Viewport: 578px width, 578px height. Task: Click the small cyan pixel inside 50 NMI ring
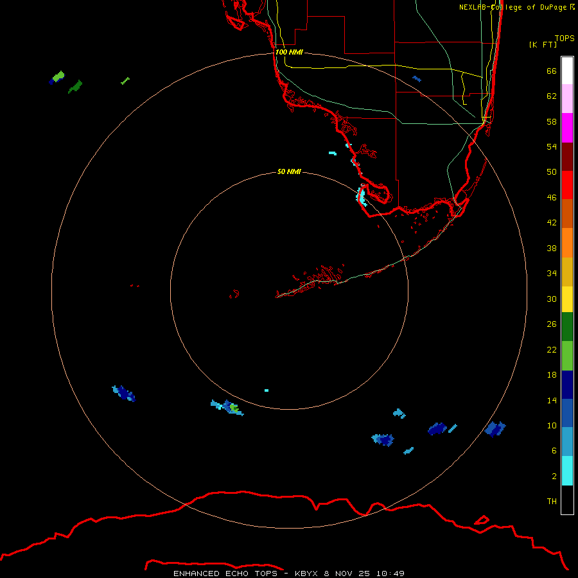point(267,390)
